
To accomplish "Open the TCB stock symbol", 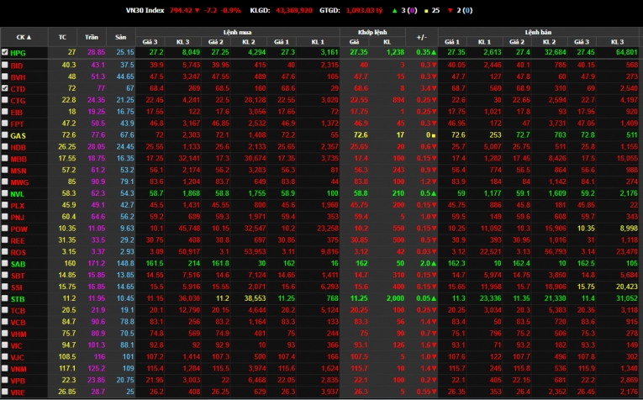I will pyautogui.click(x=18, y=311).
